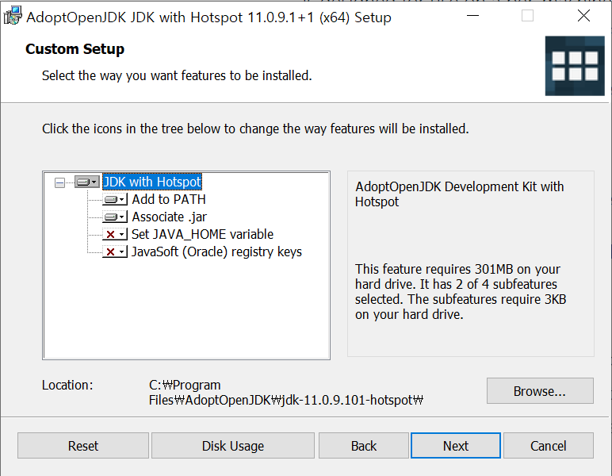Click the 'AdoptOpenJDK Development Kit with Hotspot' description
The width and height of the screenshot is (612, 476).
459,194
